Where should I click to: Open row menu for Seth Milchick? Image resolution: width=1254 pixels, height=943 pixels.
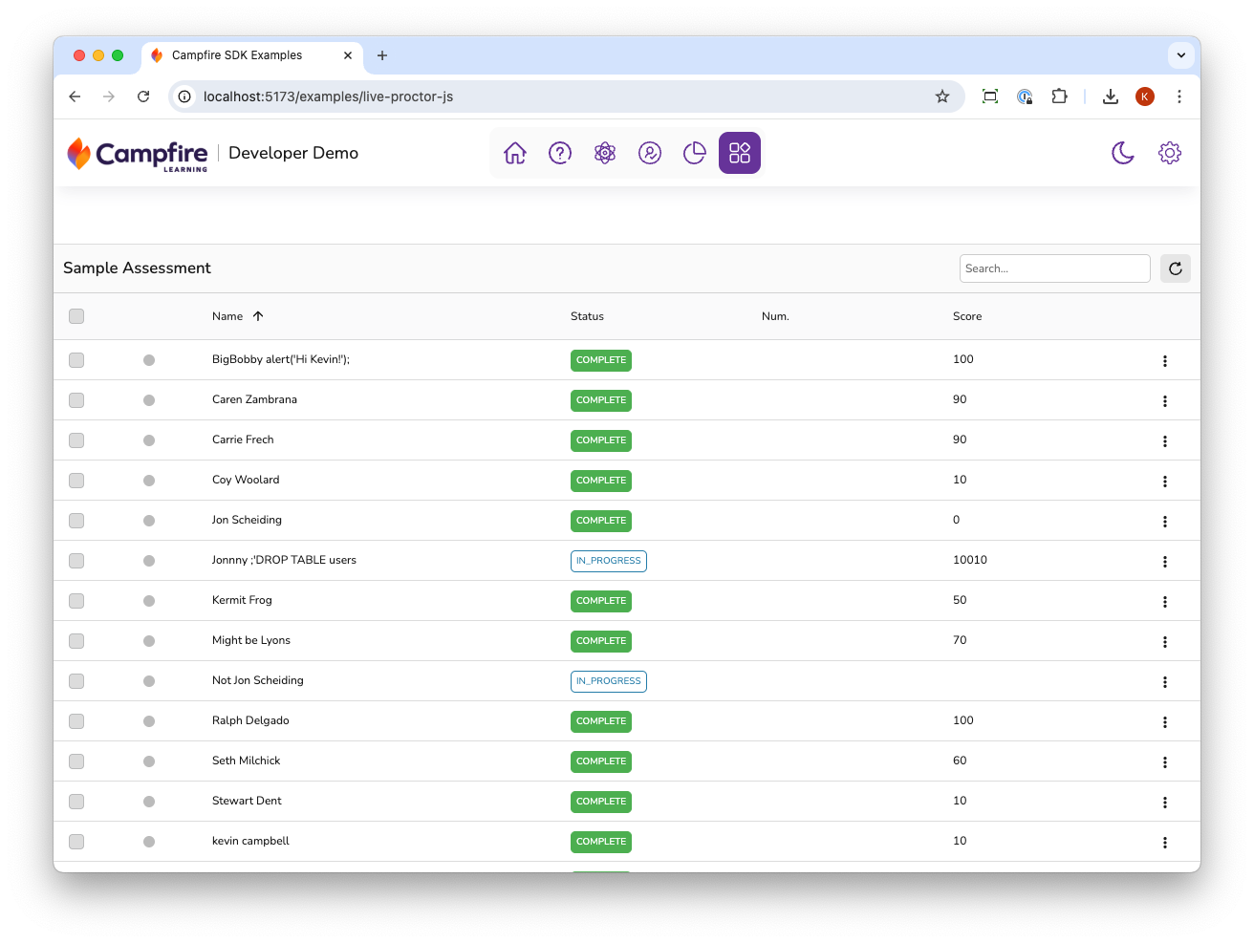(1165, 762)
